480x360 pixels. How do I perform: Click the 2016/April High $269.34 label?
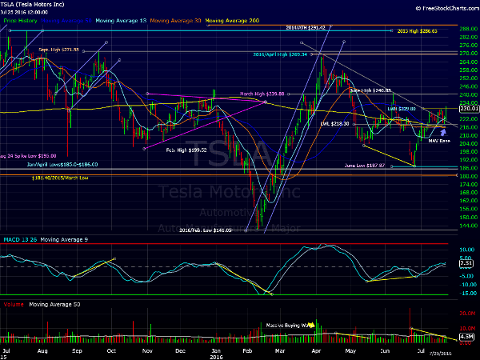[x=280, y=54]
